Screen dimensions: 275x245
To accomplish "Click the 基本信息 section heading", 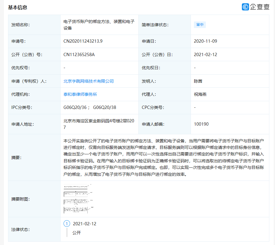I will pos(18,7).
